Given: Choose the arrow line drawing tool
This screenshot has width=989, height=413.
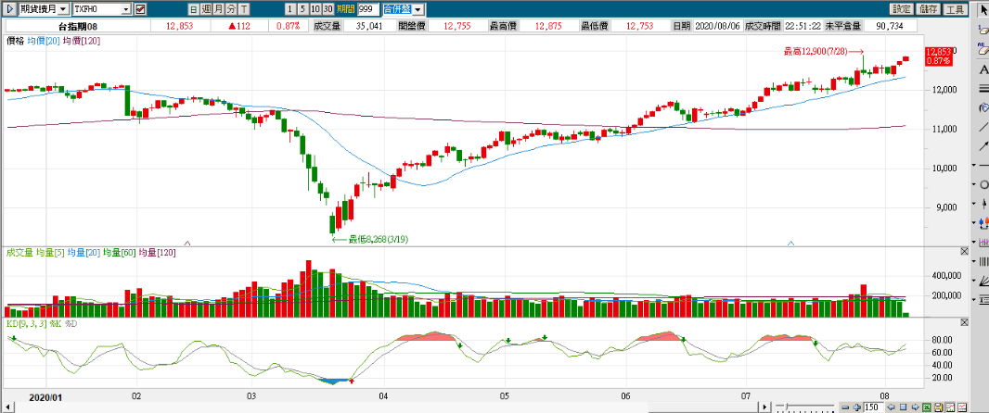Looking at the screenshot, I should pyautogui.click(x=983, y=146).
